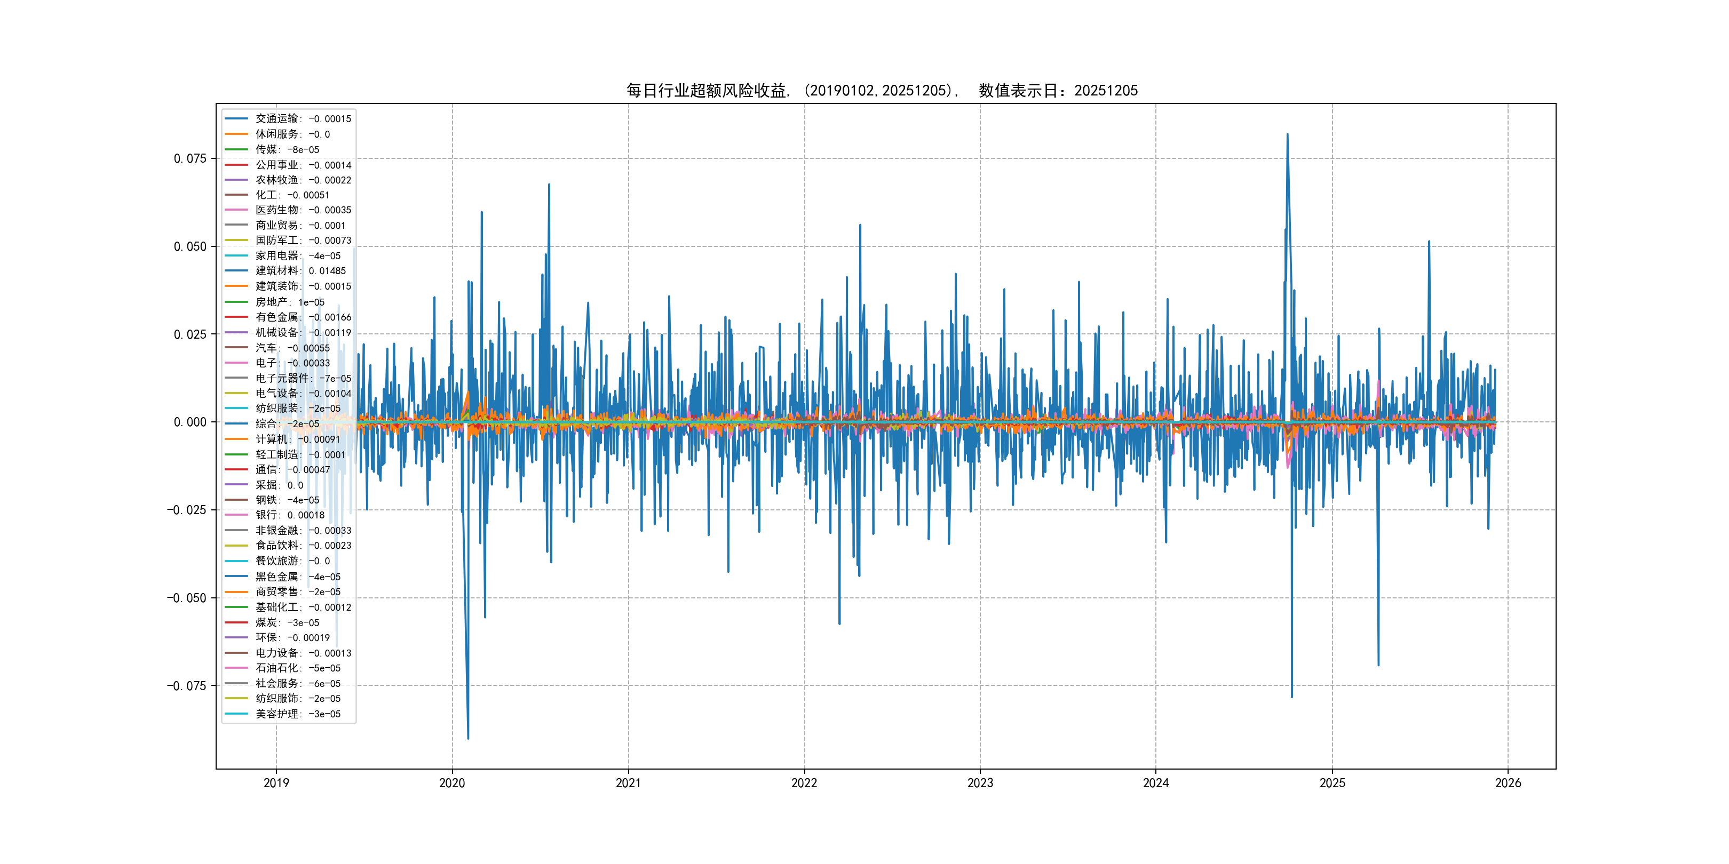Screen dimensions: 1729x864
Task: Click the 2026 x-axis tick label
Action: [x=1508, y=783]
